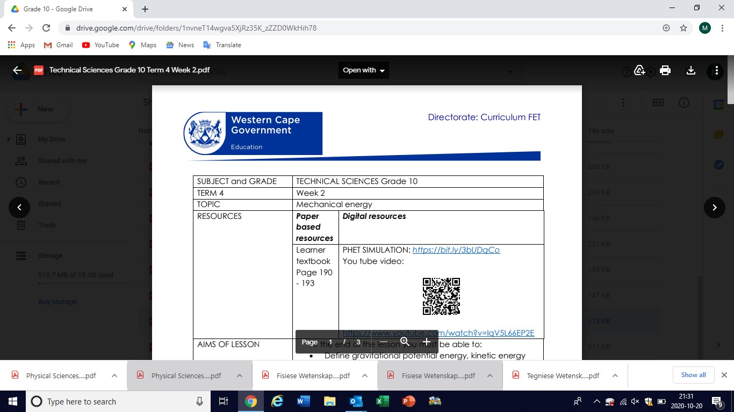Open menu for Tegniese Wetensk download
The image size is (734, 412).
click(615, 376)
